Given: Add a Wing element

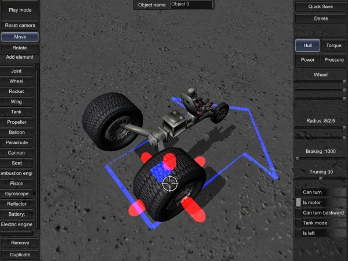Looking at the screenshot, I should 16,102.
